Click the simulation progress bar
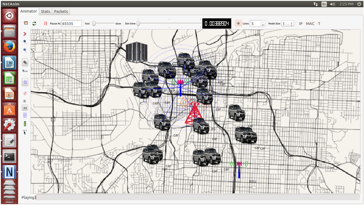Image resolution: width=364 pixels, height=205 pixels. pyautogui.click(x=198, y=197)
